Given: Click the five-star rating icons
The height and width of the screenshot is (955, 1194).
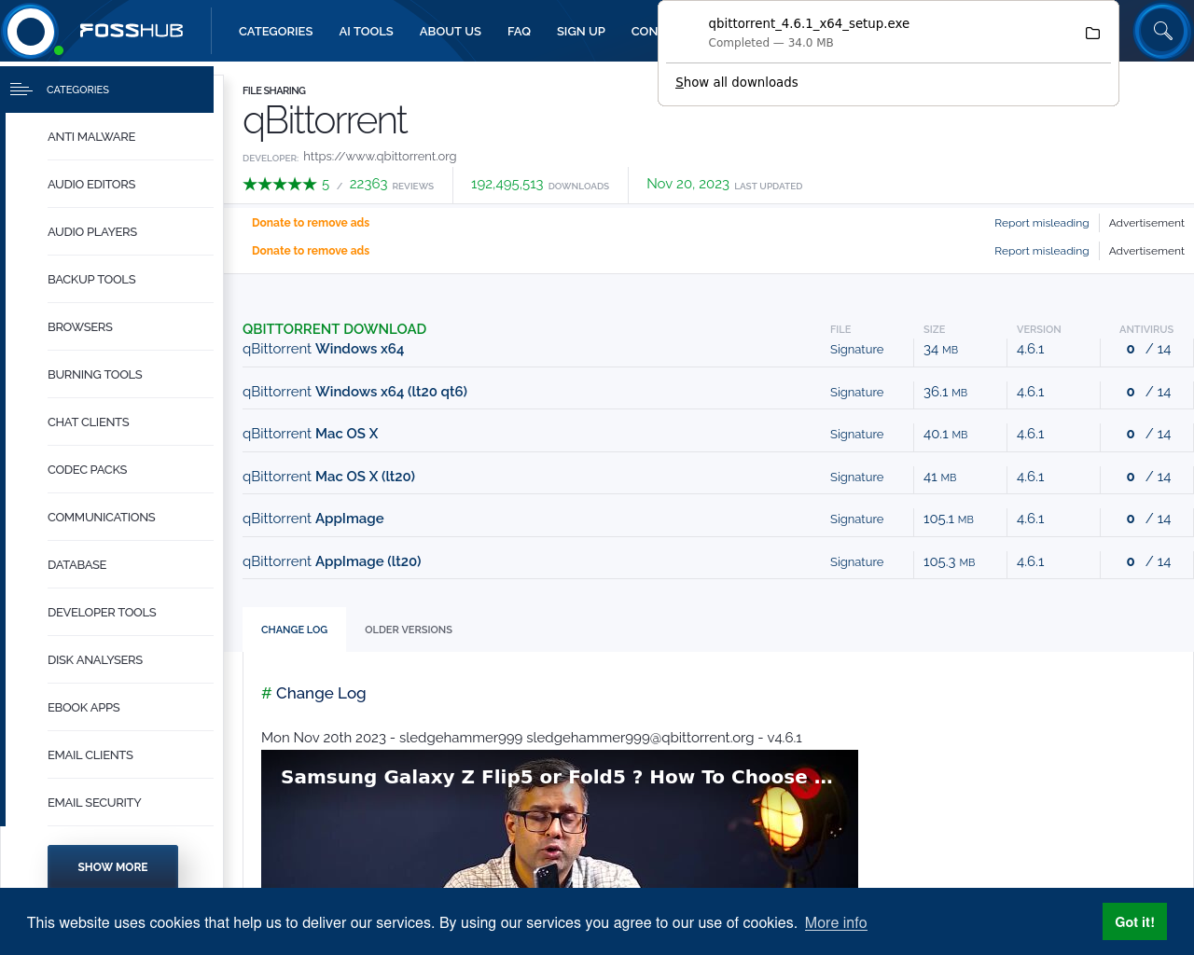Looking at the screenshot, I should 280,185.
